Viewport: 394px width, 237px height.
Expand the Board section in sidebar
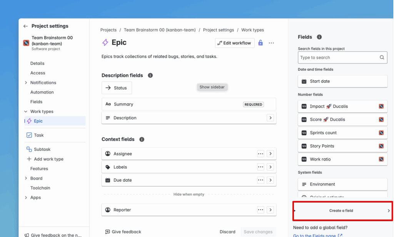[x=26, y=178]
